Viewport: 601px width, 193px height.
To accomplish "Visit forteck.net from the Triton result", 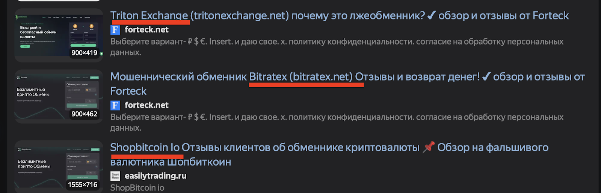I will [146, 30].
